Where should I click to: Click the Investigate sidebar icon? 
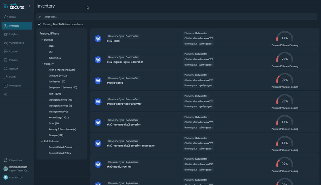(x=6, y=86)
